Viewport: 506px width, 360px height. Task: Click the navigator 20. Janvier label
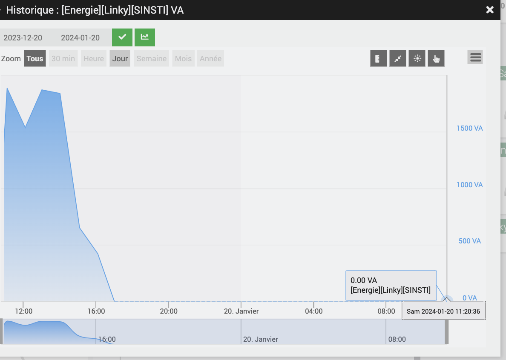pyautogui.click(x=260, y=339)
